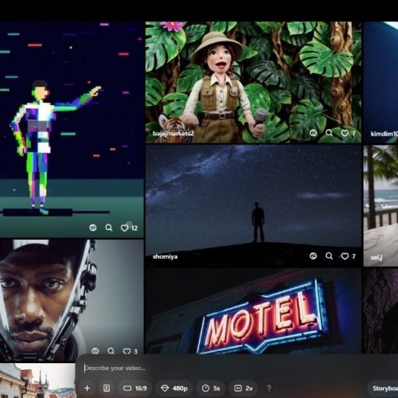Open the starry night silhouette video thumbnail
398x398 pixels.
coord(253,205)
